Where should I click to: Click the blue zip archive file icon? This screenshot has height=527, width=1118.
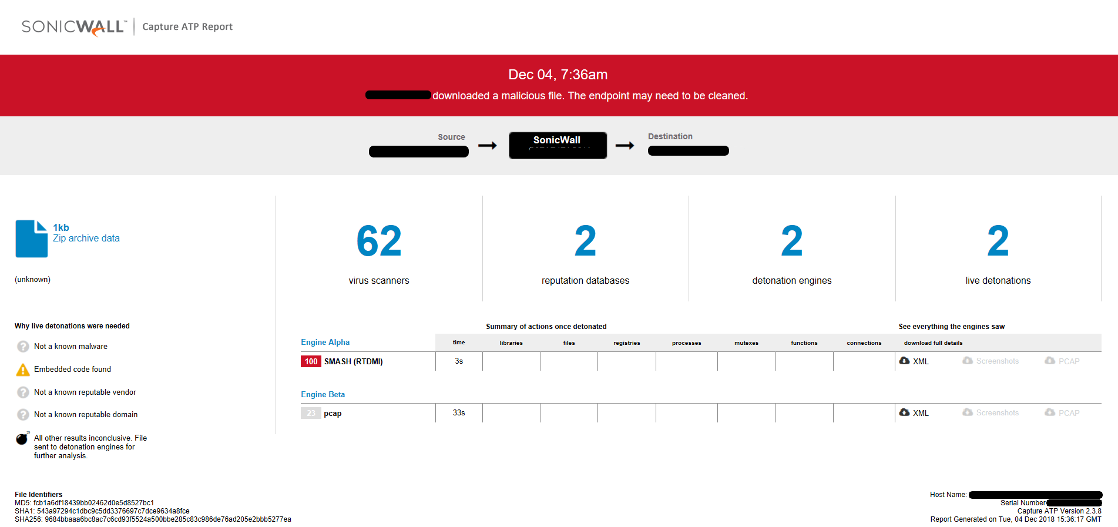tap(32, 239)
